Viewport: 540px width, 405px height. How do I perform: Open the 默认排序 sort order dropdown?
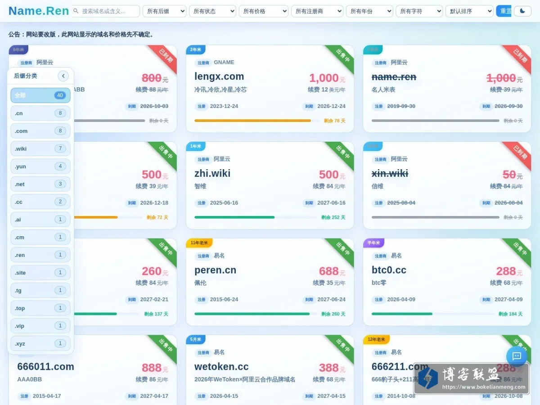click(x=469, y=11)
